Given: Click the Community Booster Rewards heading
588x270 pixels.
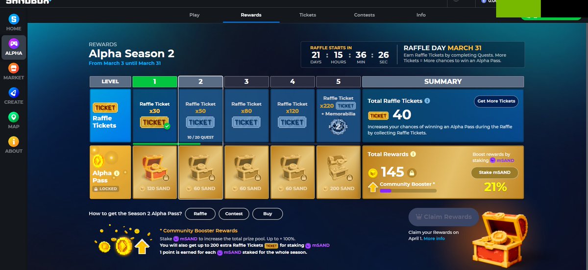Looking at the screenshot, I should 198,230.
